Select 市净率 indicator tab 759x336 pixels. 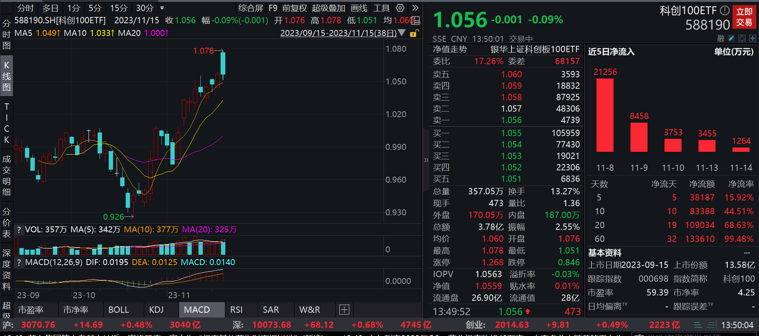(x=76, y=310)
